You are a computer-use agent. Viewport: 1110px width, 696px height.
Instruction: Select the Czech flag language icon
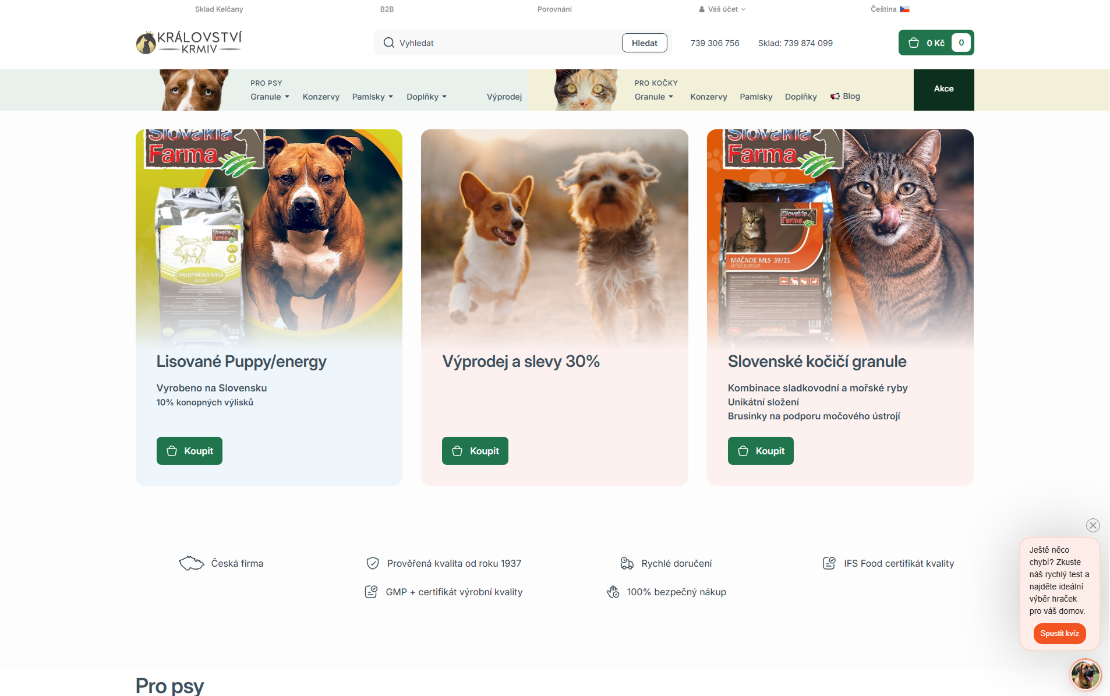[904, 9]
